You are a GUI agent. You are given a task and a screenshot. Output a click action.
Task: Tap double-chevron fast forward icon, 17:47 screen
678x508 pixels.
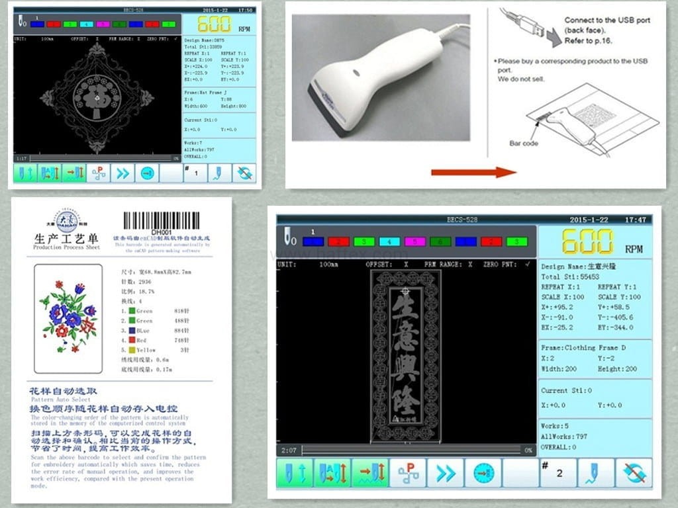click(x=445, y=474)
